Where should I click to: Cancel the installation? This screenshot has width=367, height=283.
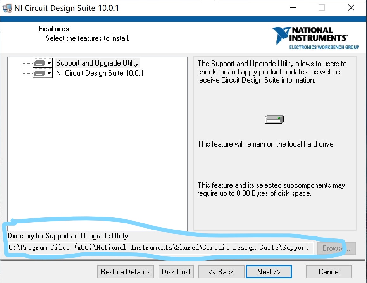(x=329, y=272)
